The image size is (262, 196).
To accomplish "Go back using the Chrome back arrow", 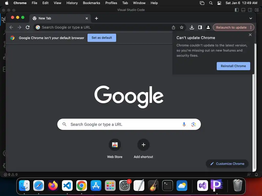I will 11,27.
